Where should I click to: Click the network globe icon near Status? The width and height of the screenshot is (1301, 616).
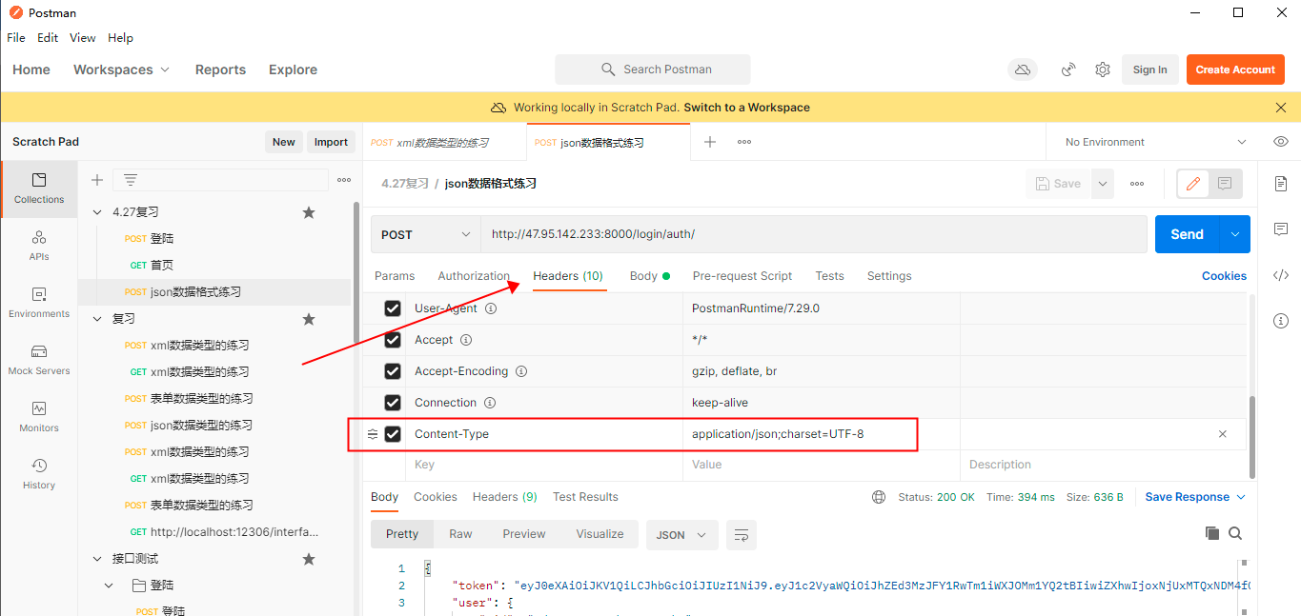click(x=879, y=497)
